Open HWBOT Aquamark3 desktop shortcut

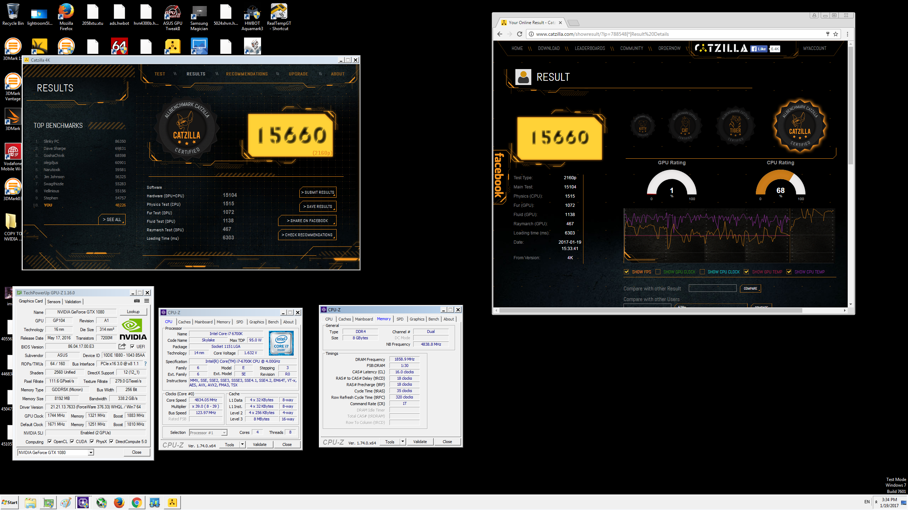pos(252,17)
